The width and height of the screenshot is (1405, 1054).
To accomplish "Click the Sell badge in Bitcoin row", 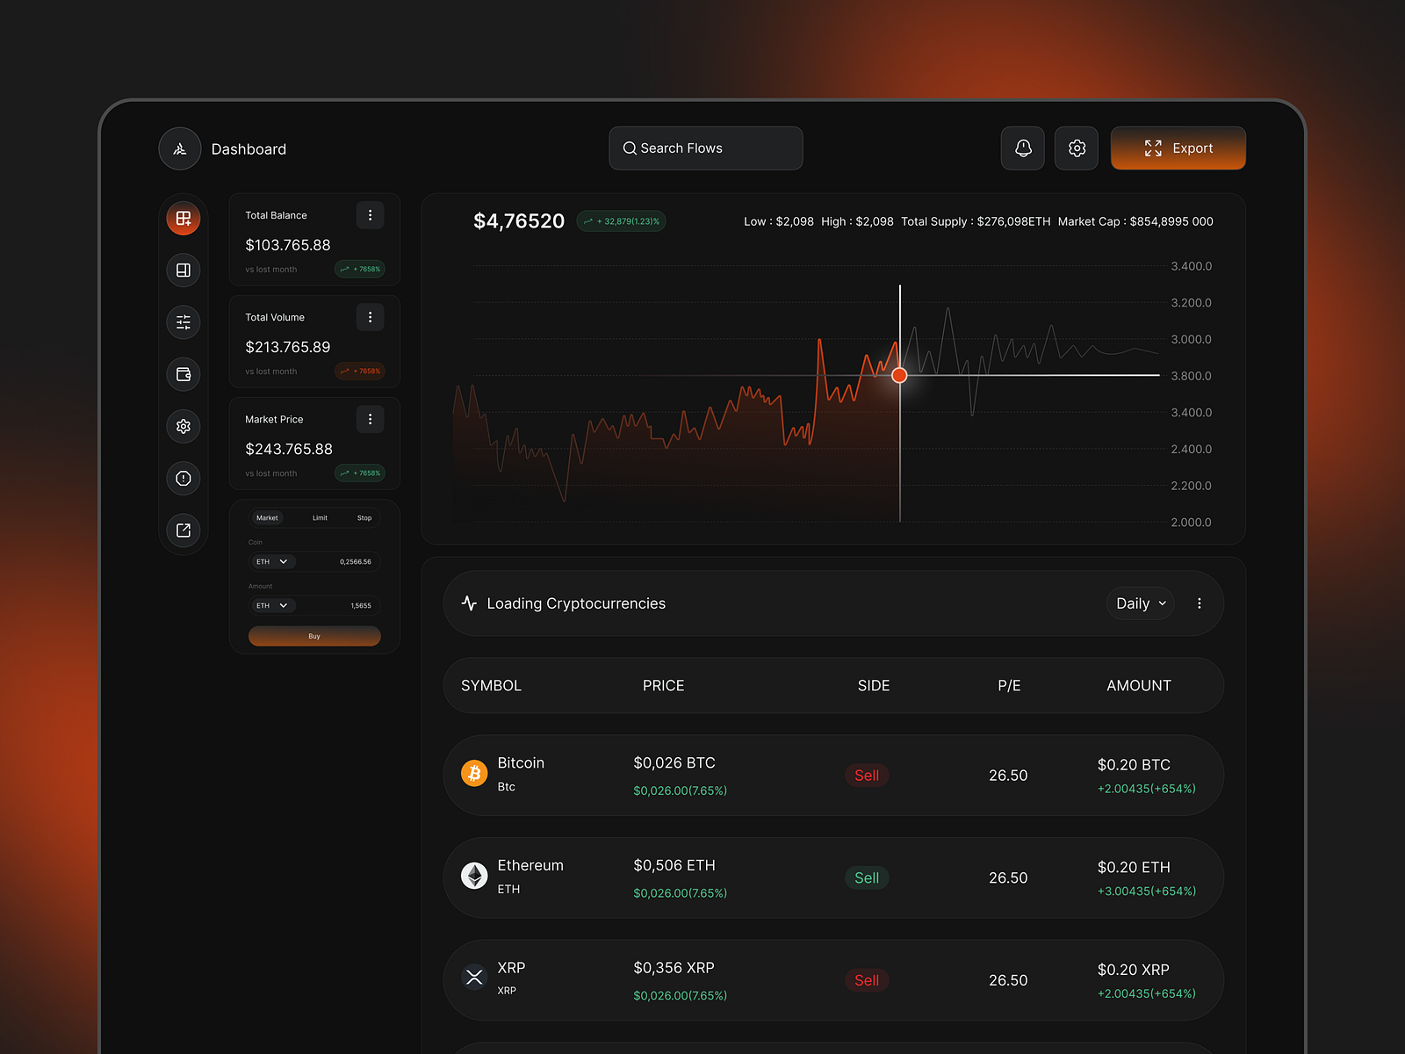I will click(867, 776).
